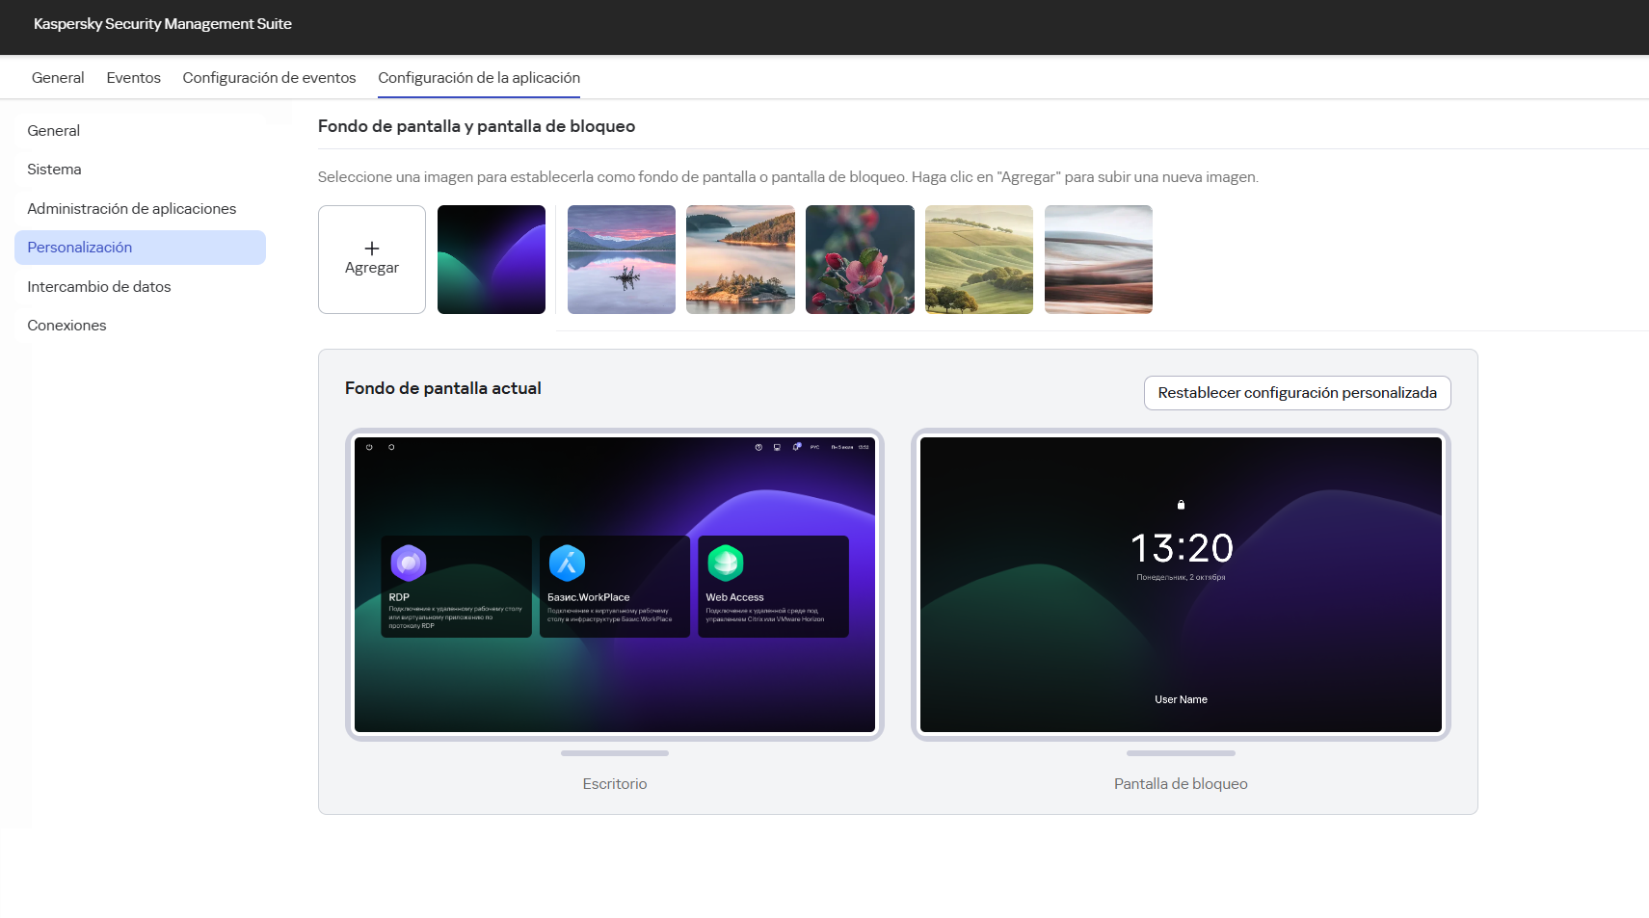1649x918 pixels.
Task: Click the РУС language indicator in the preview
Action: pyautogui.click(x=814, y=447)
